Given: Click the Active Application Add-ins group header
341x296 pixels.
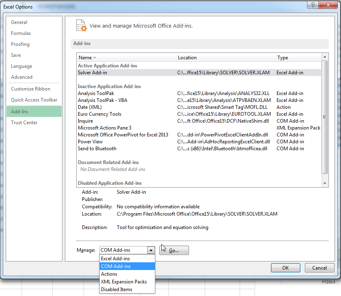Looking at the screenshot, I should point(107,65).
